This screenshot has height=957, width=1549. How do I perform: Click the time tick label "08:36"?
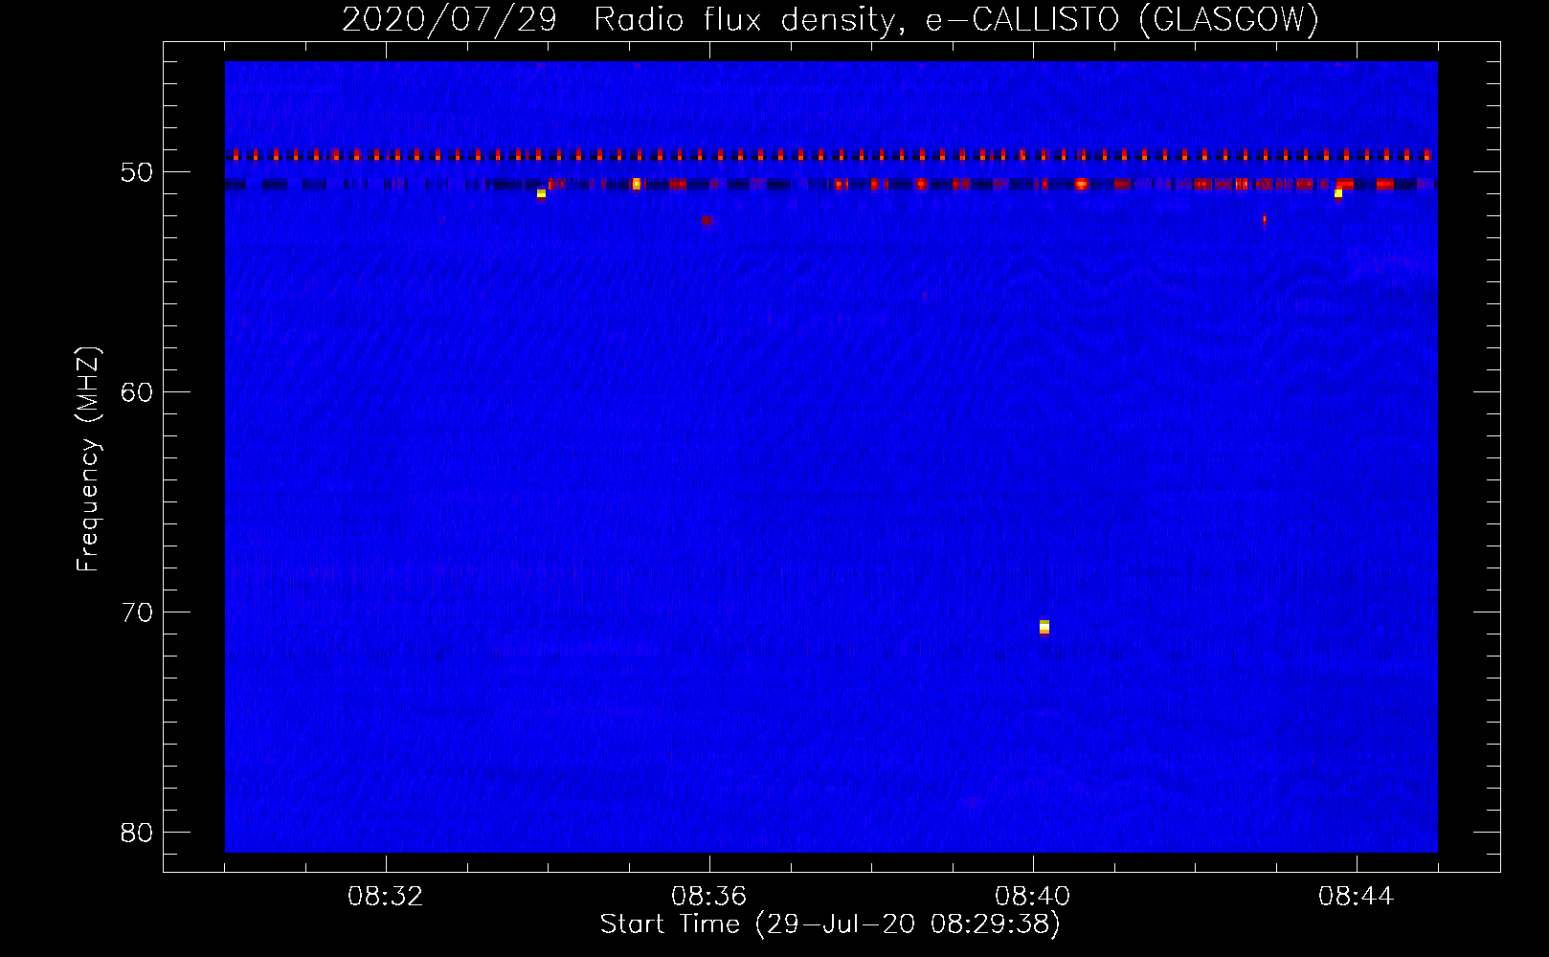[x=709, y=897]
